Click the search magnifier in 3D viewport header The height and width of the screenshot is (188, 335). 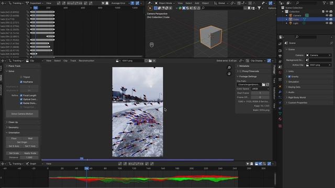[203, 8]
